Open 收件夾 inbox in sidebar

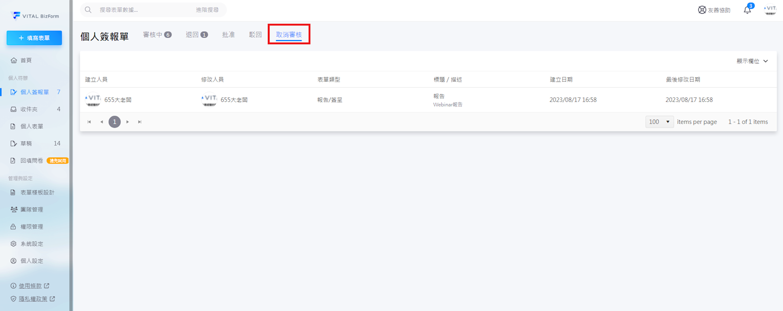[28, 109]
